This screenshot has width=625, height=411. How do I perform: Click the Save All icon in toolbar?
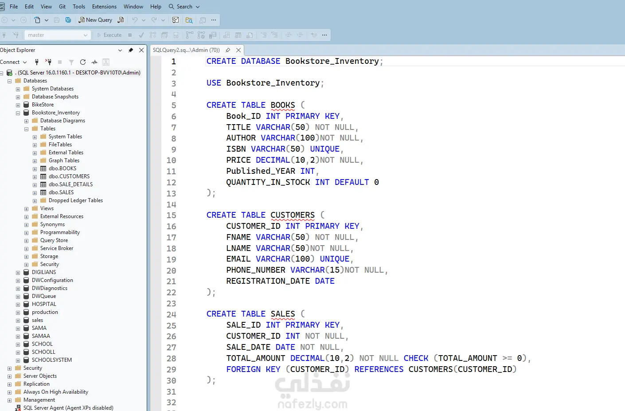click(68, 20)
